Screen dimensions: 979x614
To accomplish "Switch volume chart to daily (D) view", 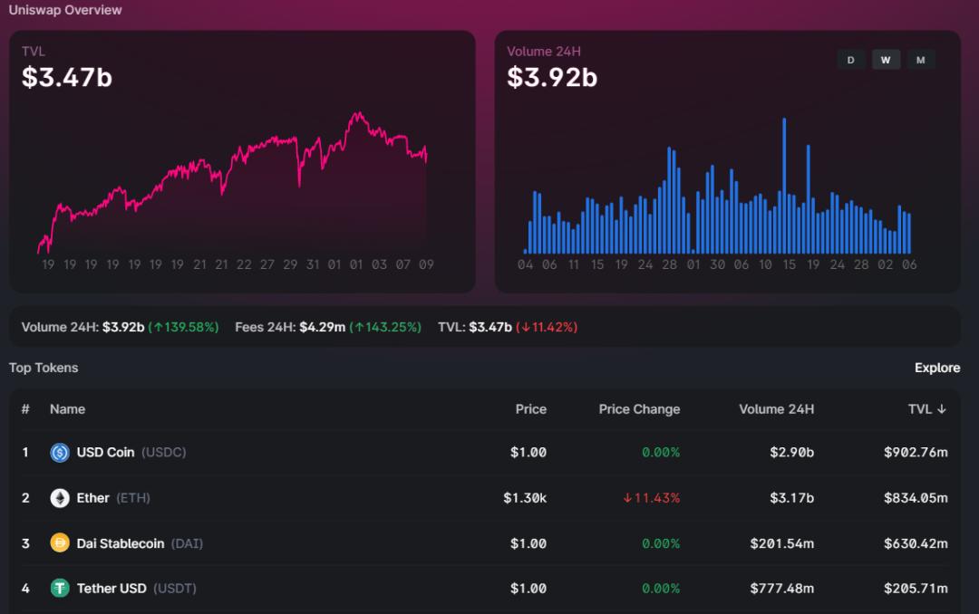I will click(x=850, y=60).
